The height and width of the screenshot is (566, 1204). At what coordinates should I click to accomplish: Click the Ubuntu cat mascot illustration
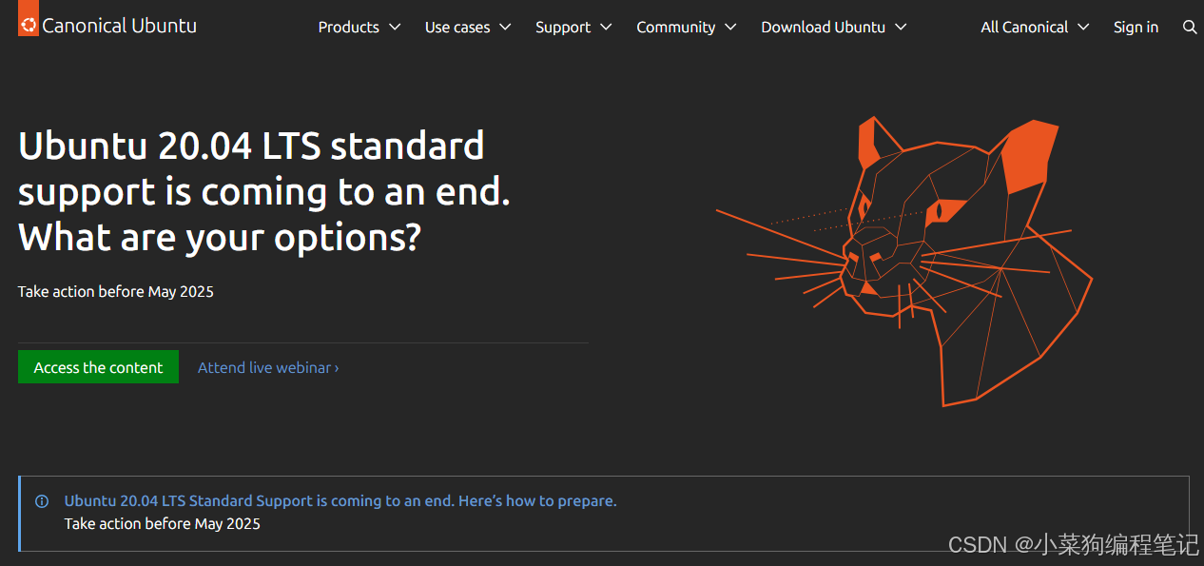tap(904, 261)
